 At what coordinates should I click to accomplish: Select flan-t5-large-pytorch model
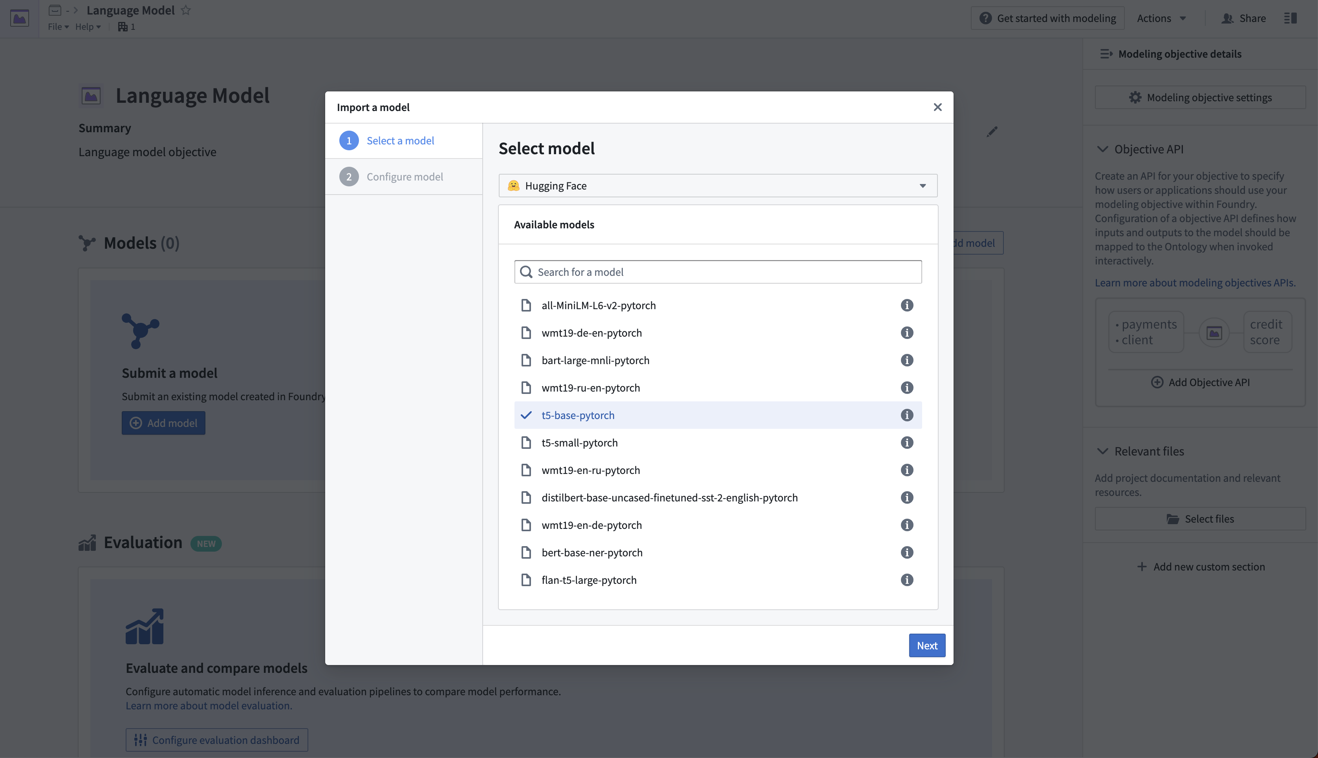click(718, 580)
